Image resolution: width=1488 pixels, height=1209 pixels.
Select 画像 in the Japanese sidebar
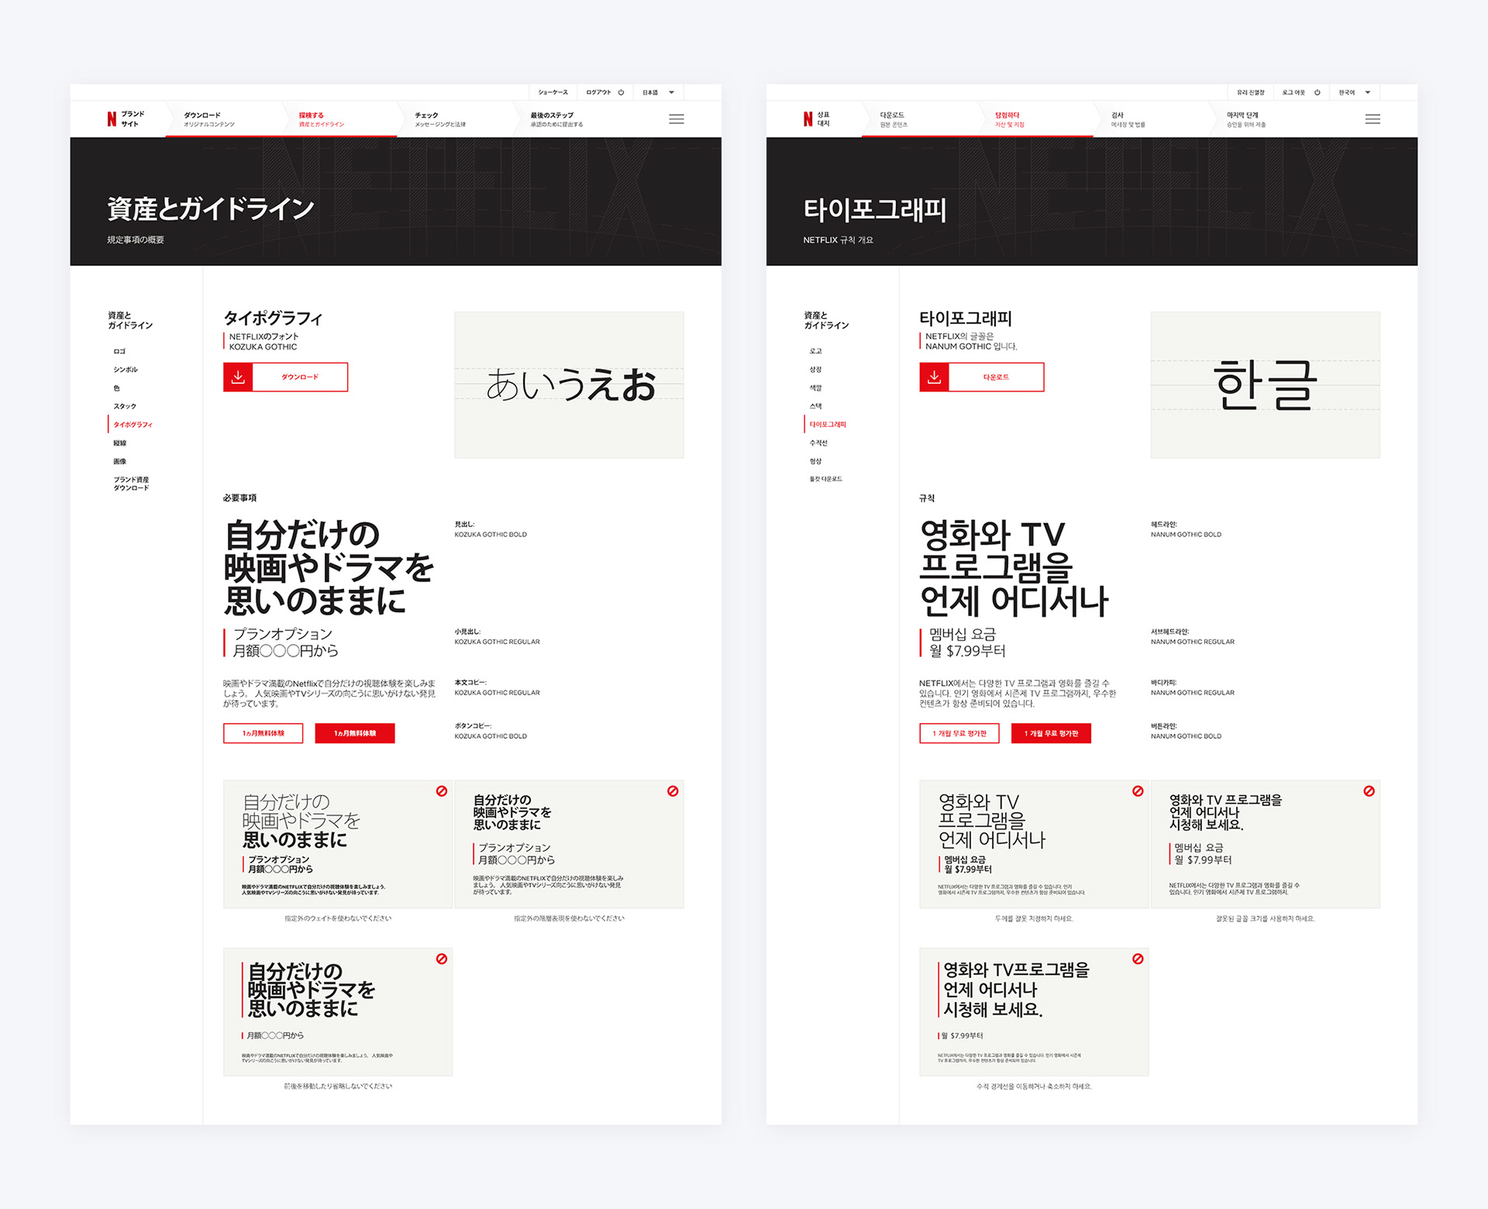(120, 461)
